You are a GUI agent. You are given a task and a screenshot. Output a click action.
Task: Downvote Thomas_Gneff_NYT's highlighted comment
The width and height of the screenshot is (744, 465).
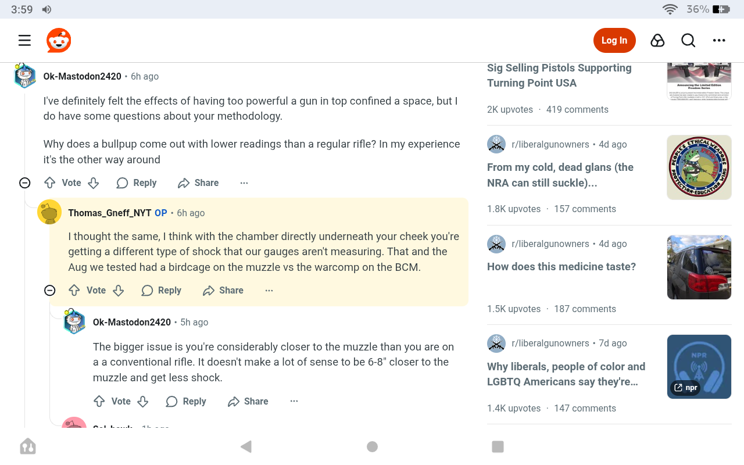click(119, 290)
